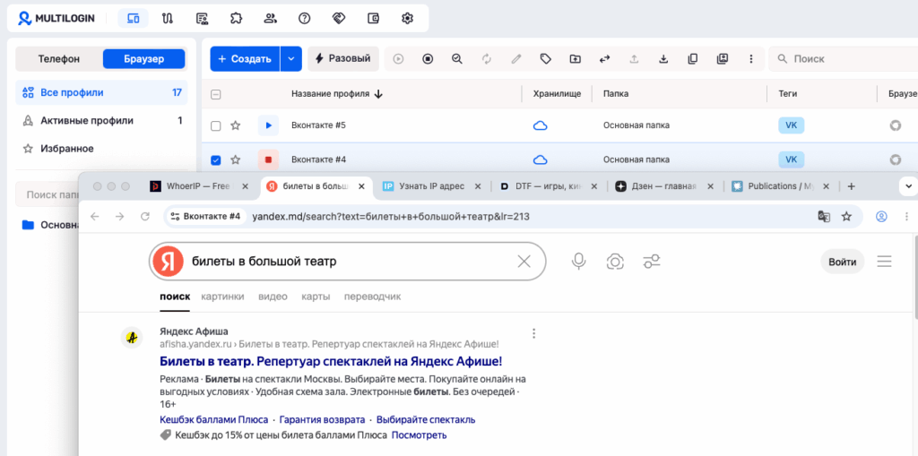Star the Вконтакте #5 profile as favorite

coord(236,125)
